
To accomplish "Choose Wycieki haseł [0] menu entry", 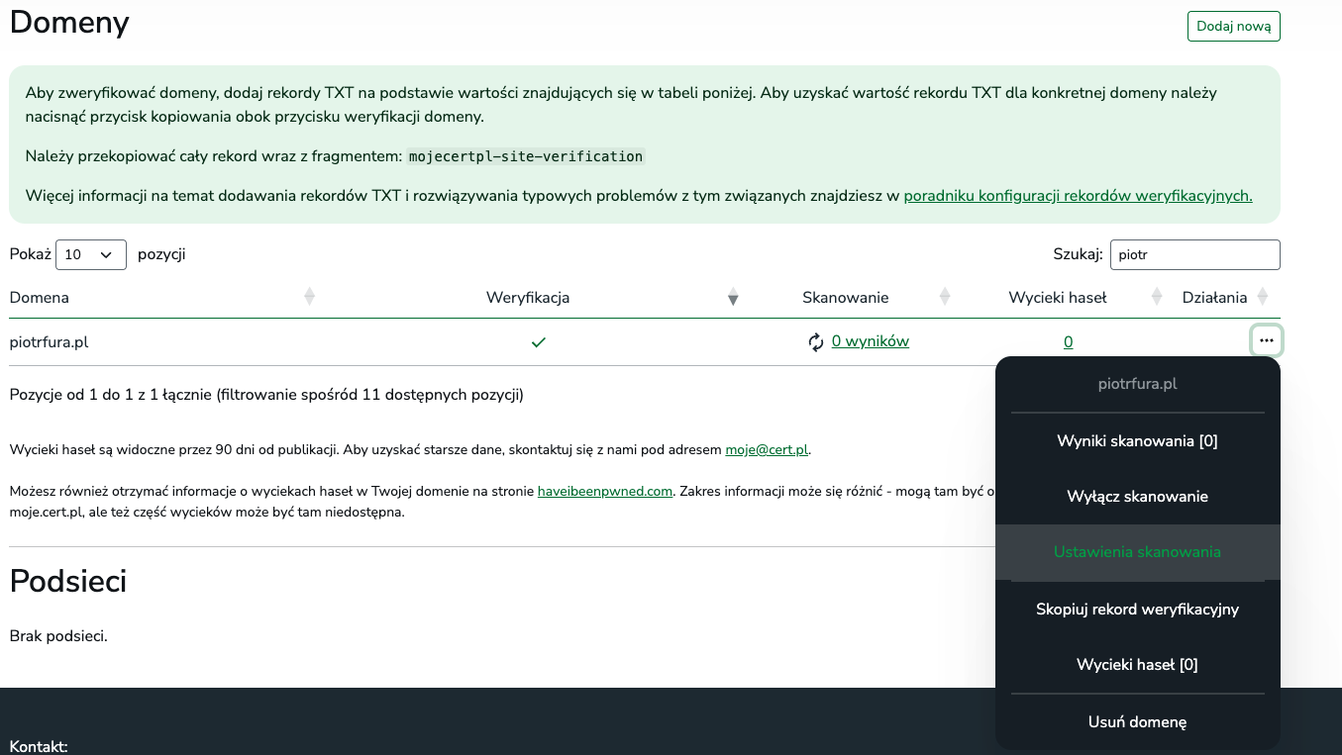I will pyautogui.click(x=1137, y=665).
